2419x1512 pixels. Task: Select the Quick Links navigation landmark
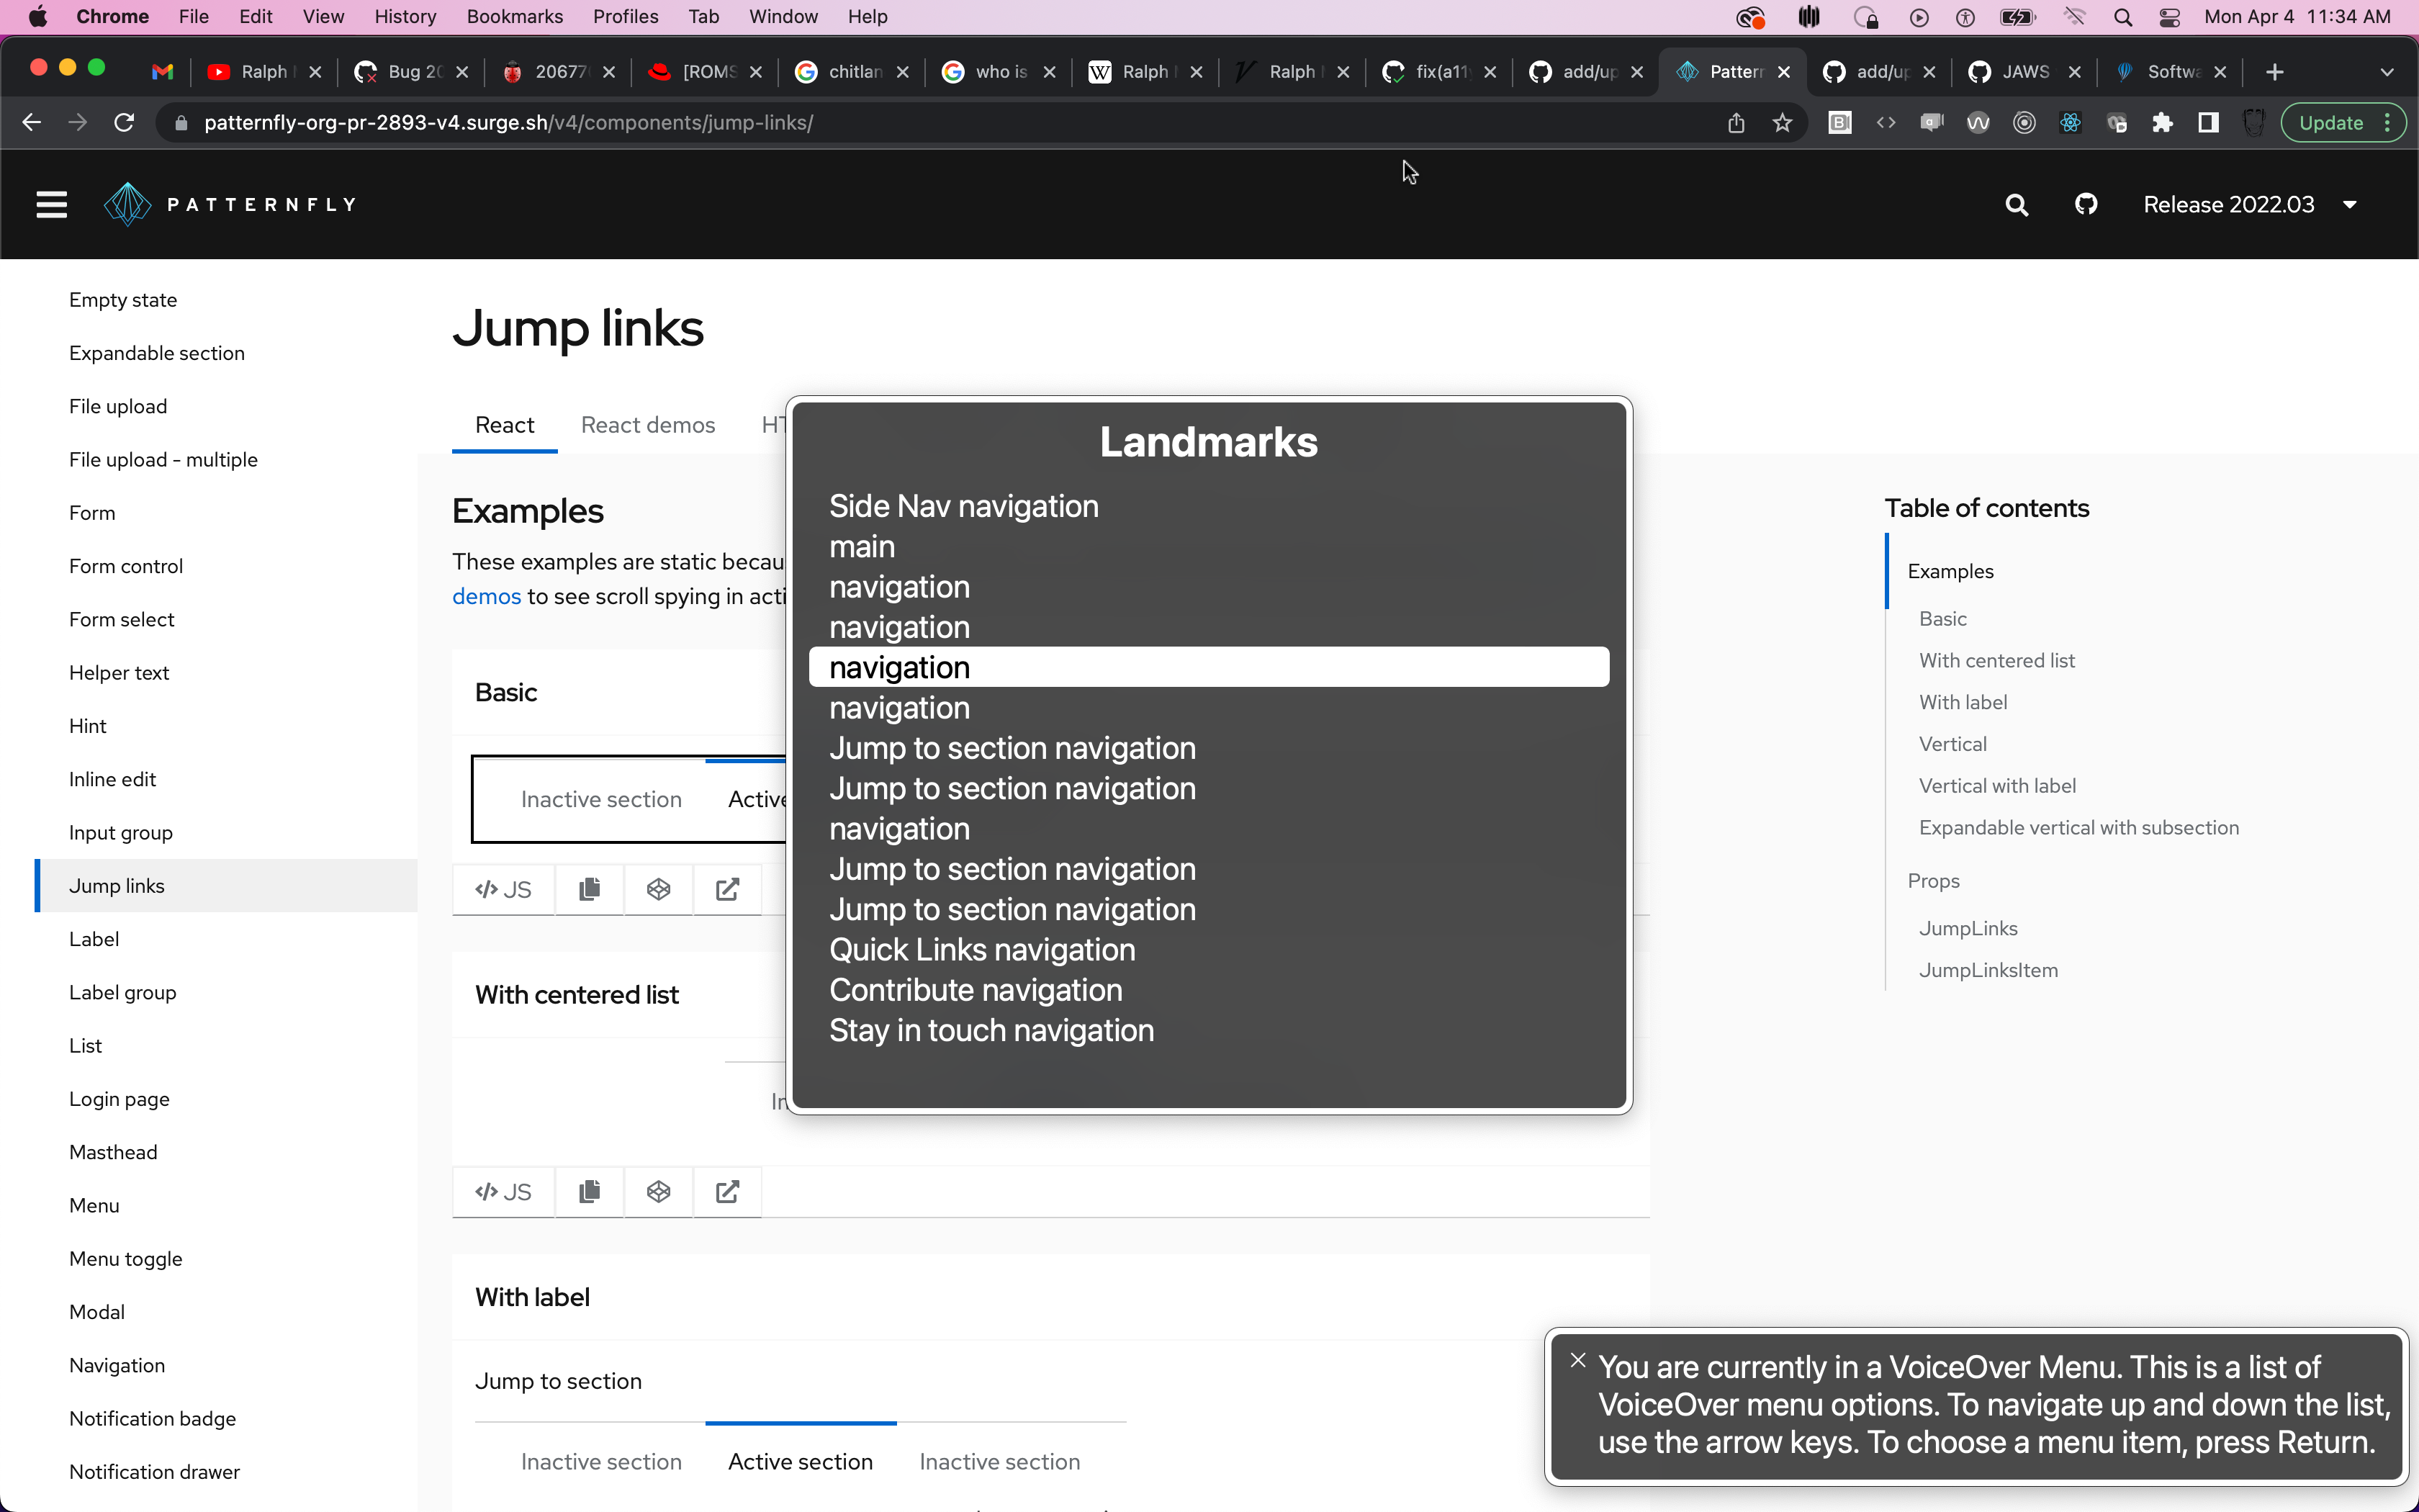point(981,949)
